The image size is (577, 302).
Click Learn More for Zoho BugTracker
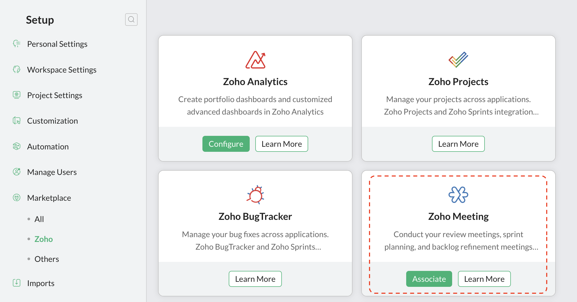point(255,279)
